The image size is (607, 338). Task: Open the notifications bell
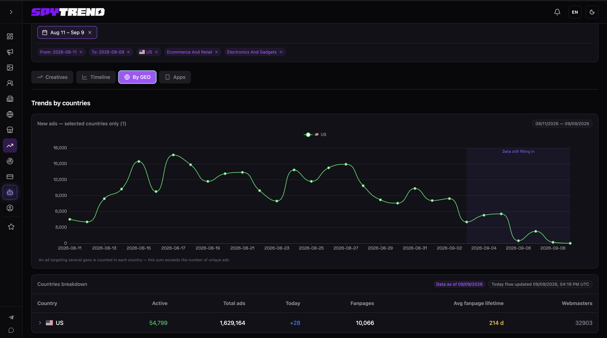pos(557,12)
